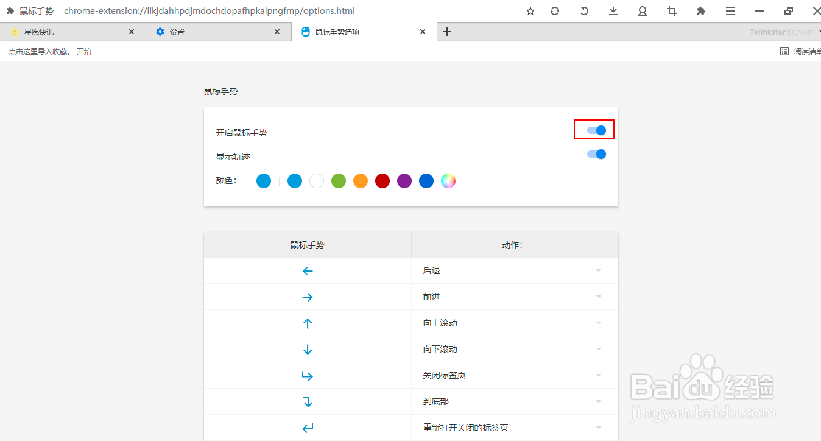This screenshot has height=441, width=821.
Task: Open the user account profile icon
Action: click(642, 11)
